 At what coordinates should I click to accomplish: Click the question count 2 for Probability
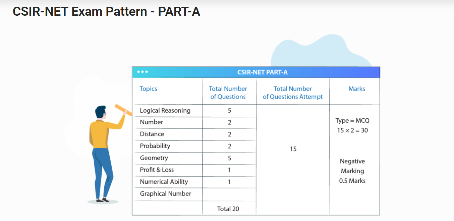(230, 146)
